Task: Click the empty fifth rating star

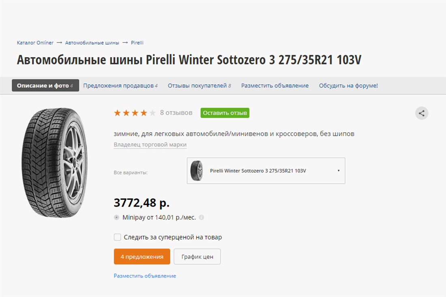Action: (152, 113)
